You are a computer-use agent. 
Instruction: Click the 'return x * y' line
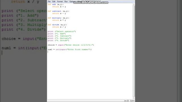click(x=59, y=20)
